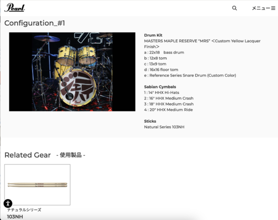278x220 pixels.
Task: Click the 13x9 tom line
Action: 155,64
